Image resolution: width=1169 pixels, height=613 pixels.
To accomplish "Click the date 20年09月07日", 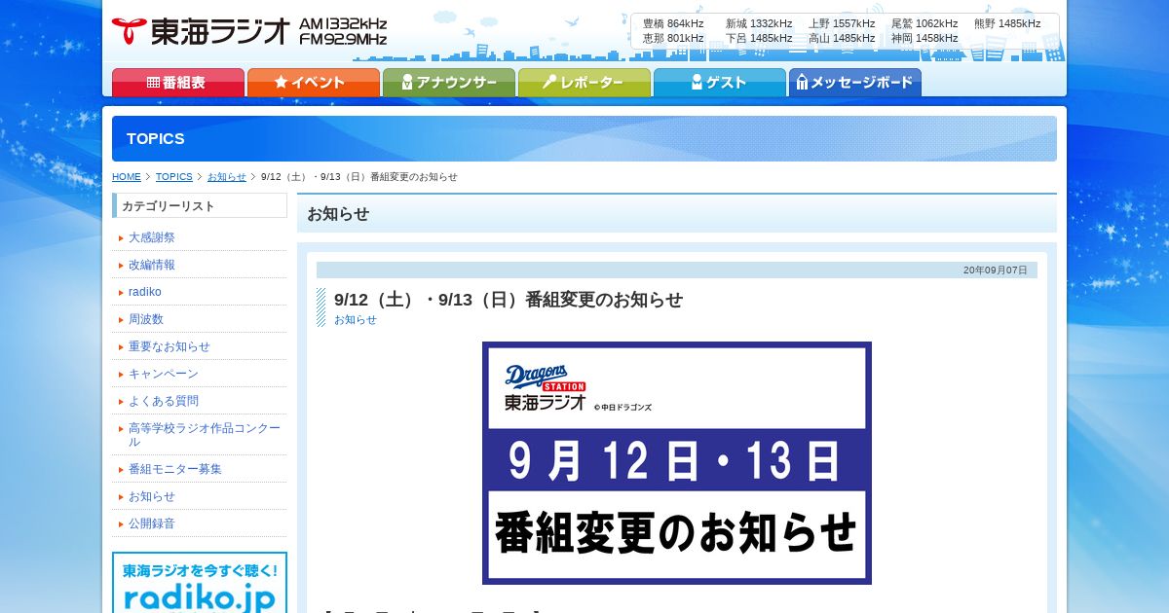I will [996, 270].
